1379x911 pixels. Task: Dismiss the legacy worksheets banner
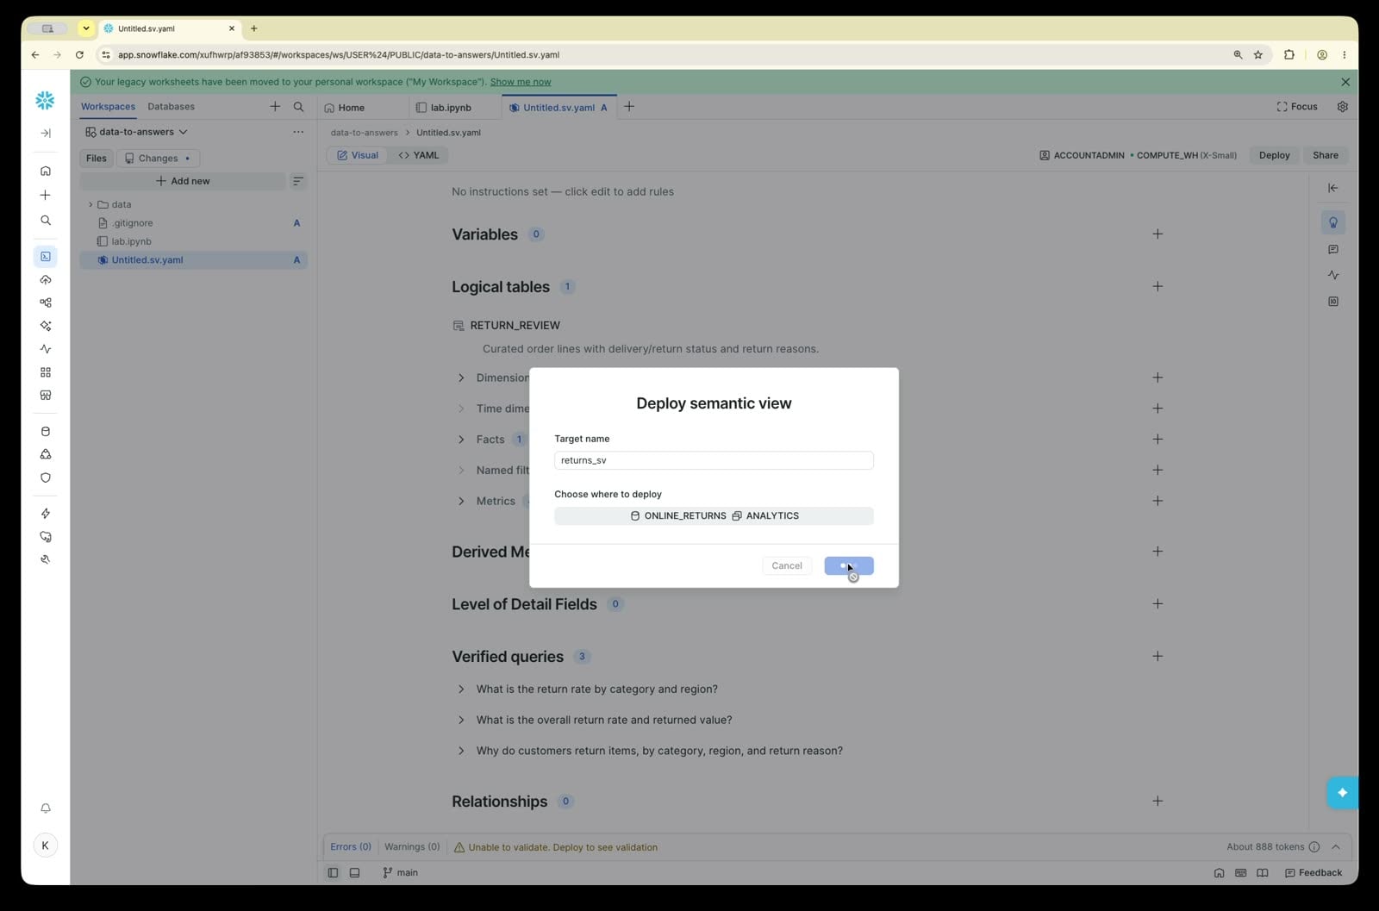point(1345,82)
